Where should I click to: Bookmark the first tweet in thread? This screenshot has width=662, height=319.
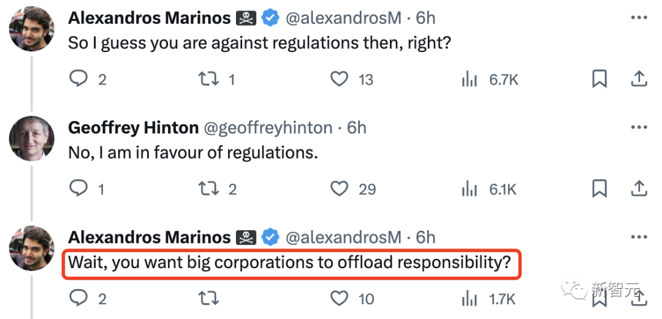pos(599,79)
